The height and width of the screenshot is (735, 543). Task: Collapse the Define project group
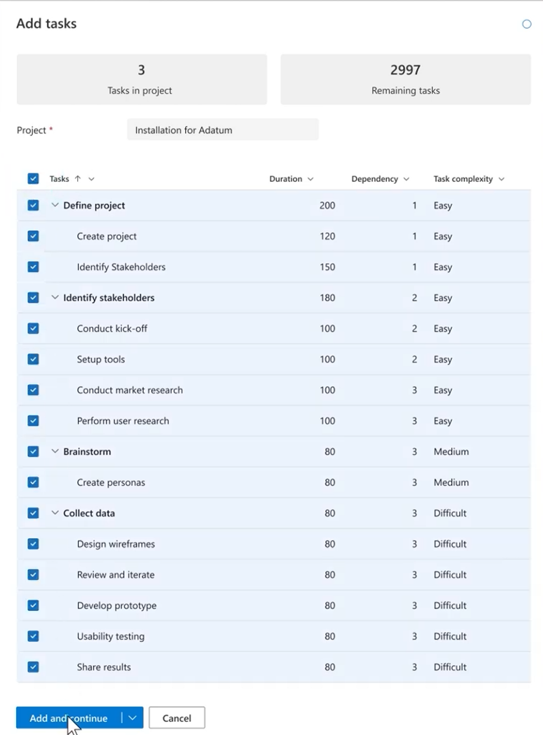tap(55, 205)
